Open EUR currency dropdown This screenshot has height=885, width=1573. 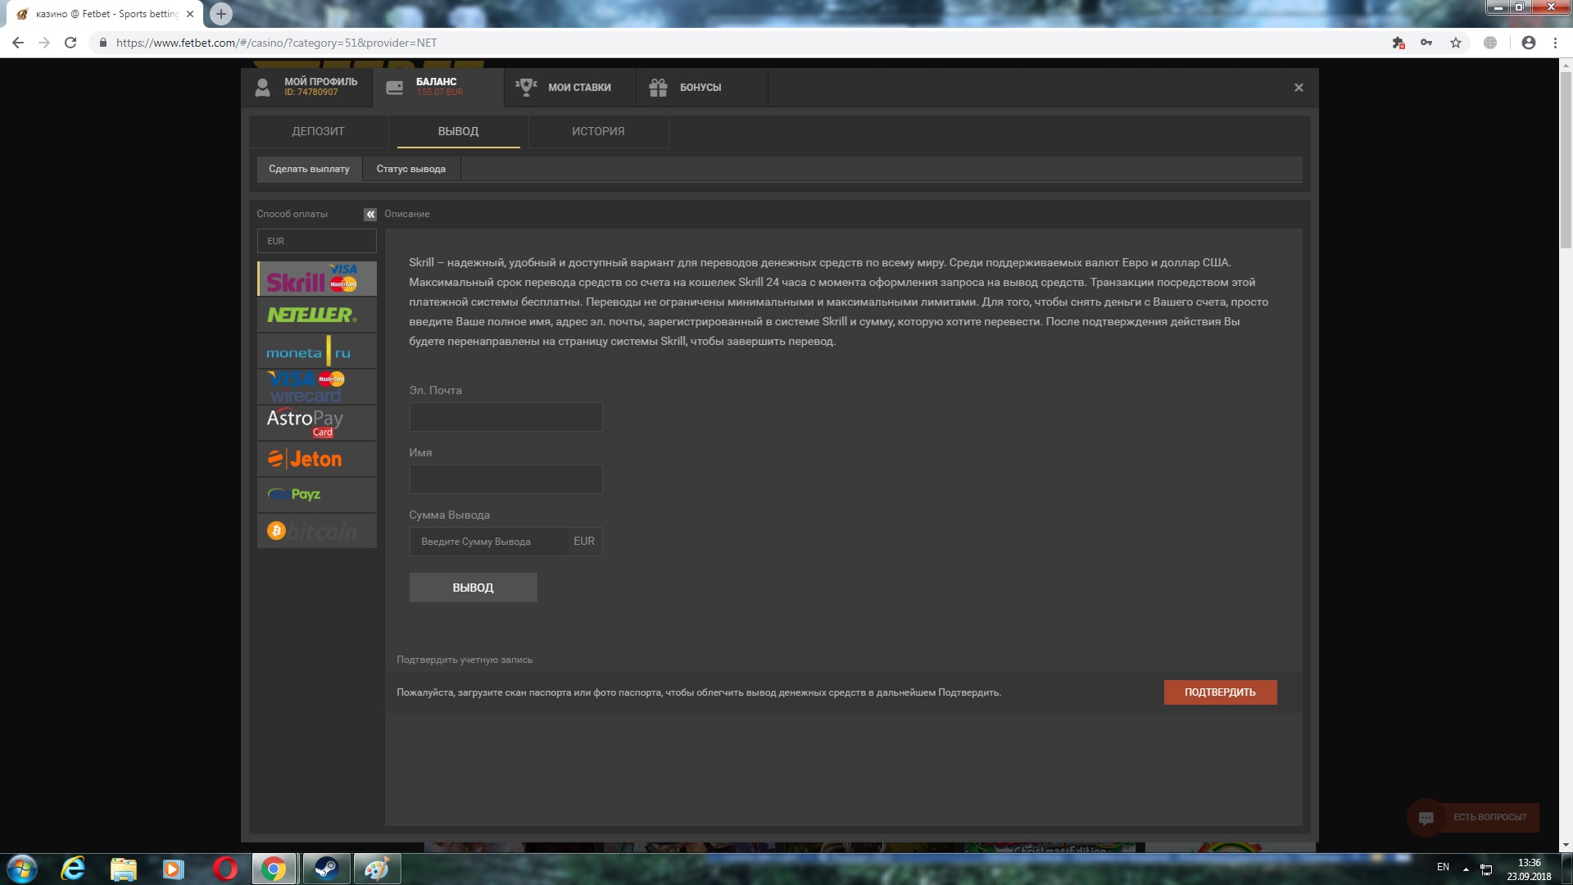pos(316,241)
